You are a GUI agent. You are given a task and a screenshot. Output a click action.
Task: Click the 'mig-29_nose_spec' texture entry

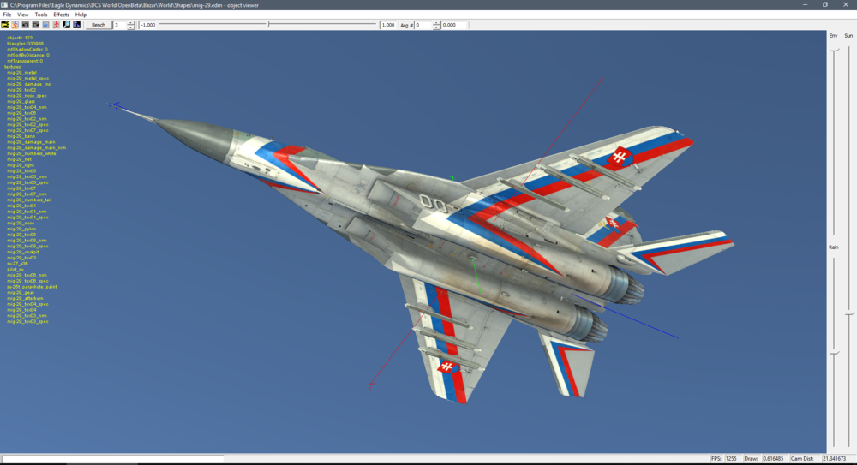click(27, 96)
